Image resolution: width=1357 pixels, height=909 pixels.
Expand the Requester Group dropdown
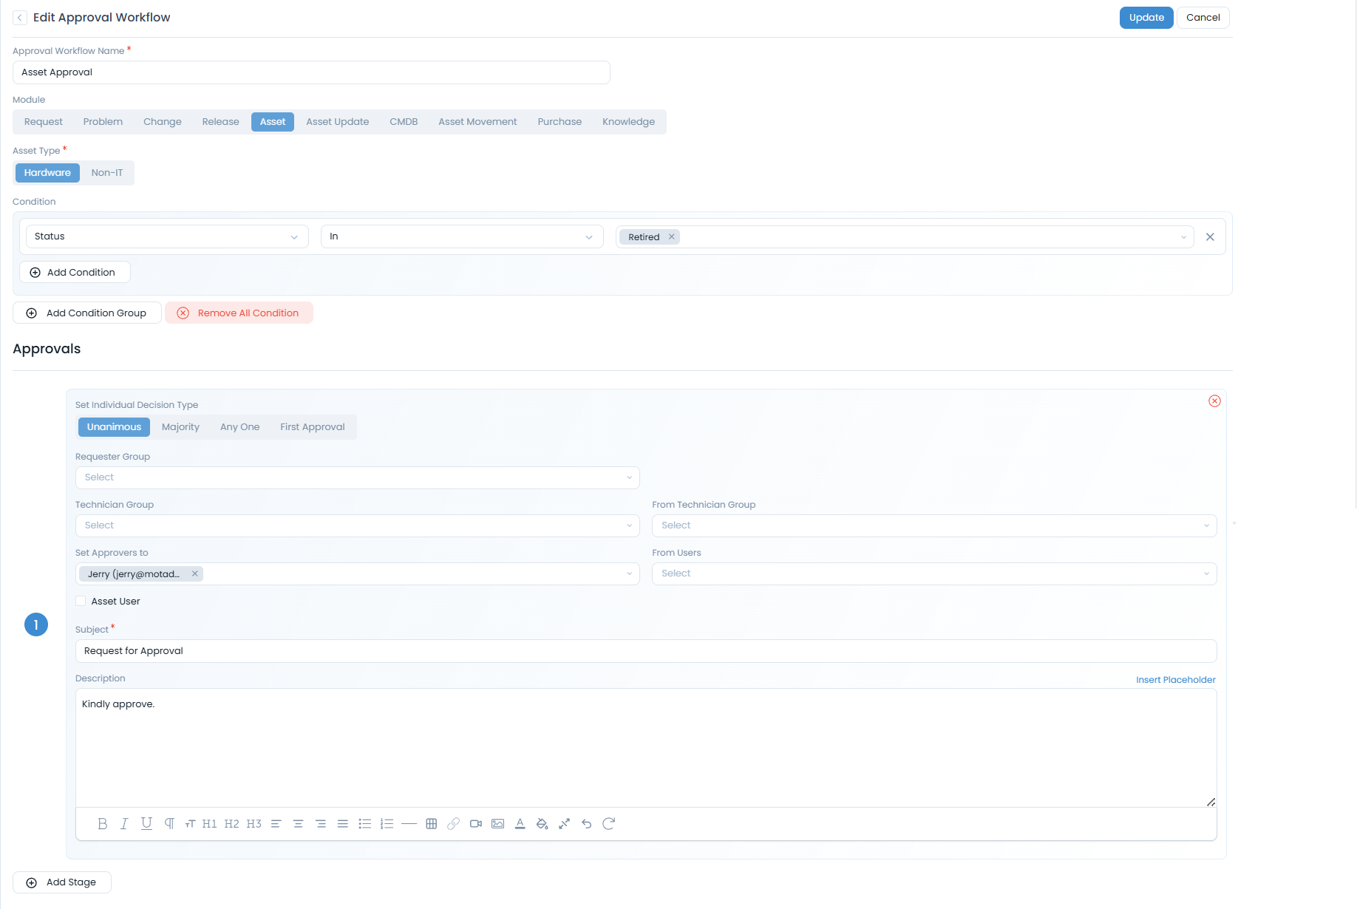(357, 477)
